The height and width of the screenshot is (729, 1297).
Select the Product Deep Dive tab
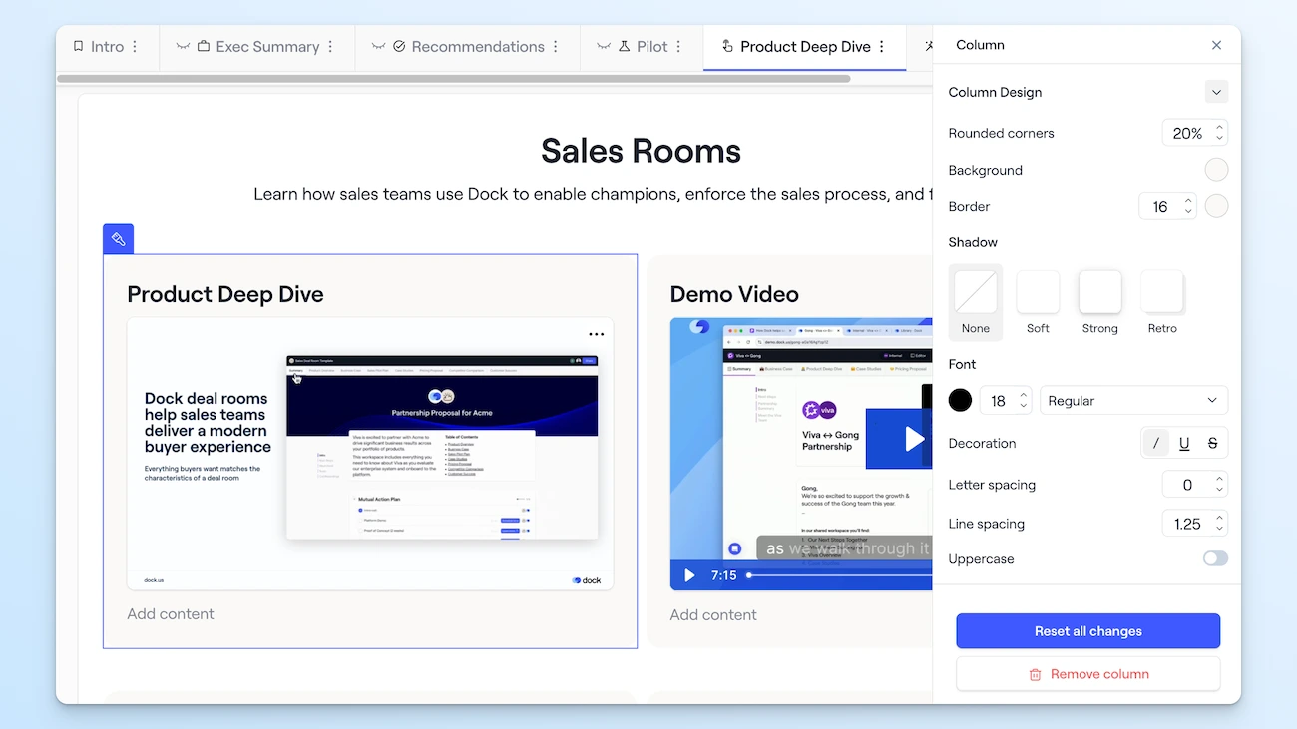[x=805, y=47]
